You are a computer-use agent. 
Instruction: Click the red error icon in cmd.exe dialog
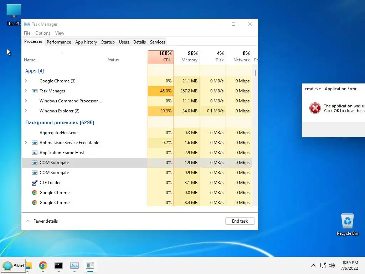click(315, 108)
